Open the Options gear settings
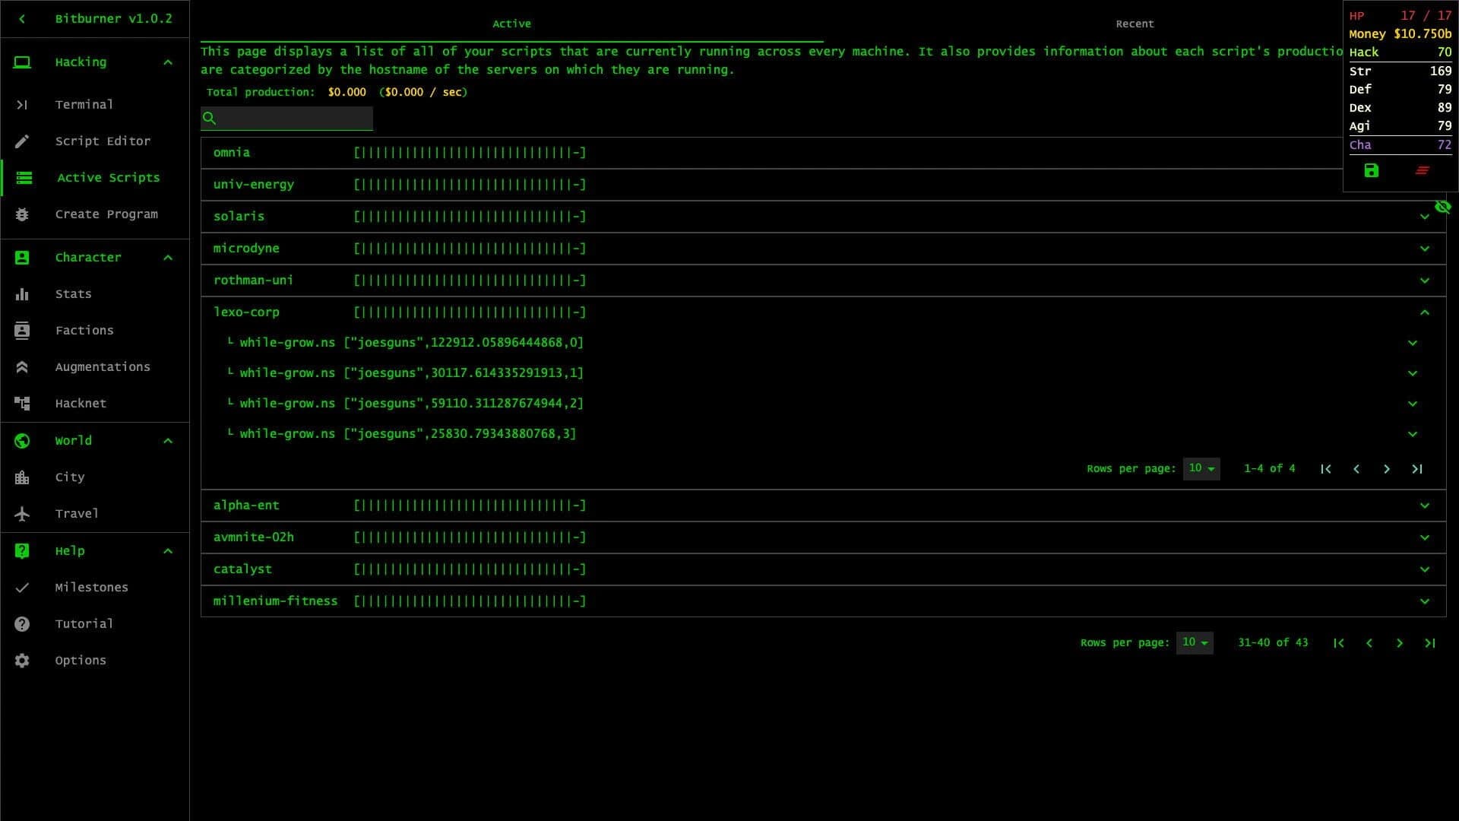 [23, 660]
